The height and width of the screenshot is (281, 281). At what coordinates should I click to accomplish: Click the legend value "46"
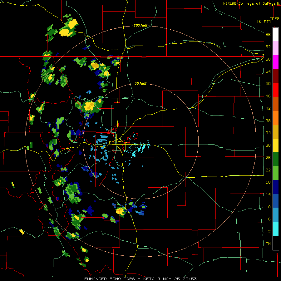click(268, 96)
